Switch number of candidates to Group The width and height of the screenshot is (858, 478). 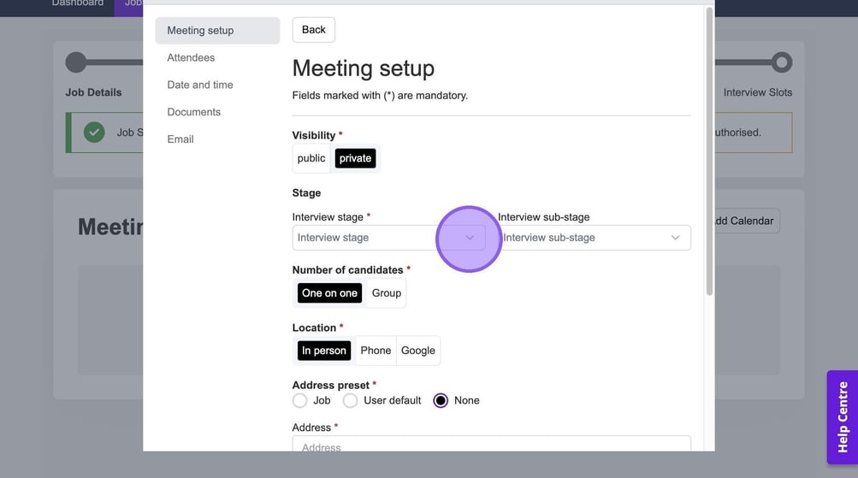(x=386, y=293)
